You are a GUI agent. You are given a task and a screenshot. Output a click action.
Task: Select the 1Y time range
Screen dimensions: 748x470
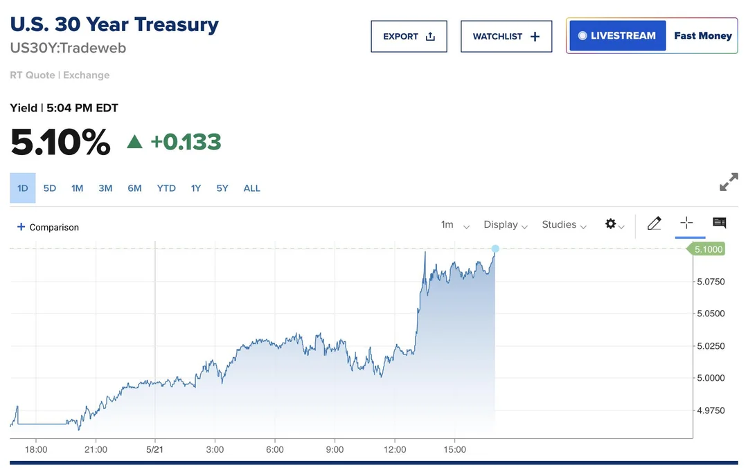[196, 188]
